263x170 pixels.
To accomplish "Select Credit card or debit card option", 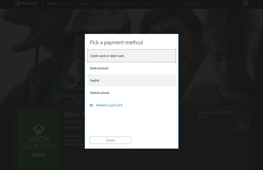I will tap(131, 56).
